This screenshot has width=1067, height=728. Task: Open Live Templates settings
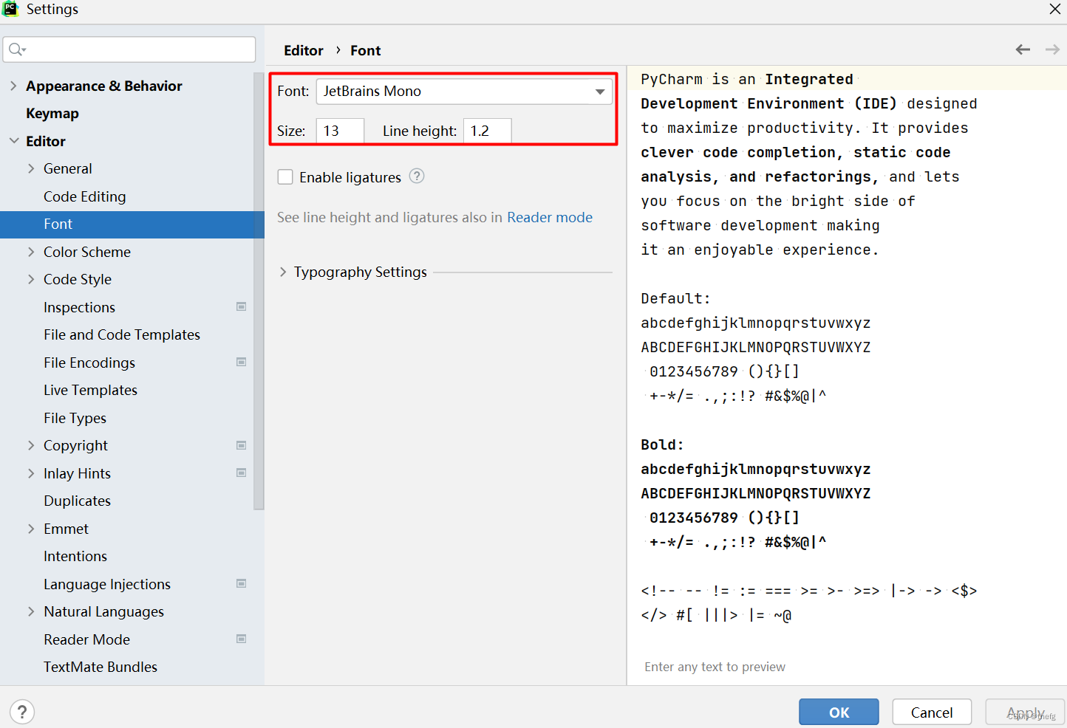click(90, 390)
